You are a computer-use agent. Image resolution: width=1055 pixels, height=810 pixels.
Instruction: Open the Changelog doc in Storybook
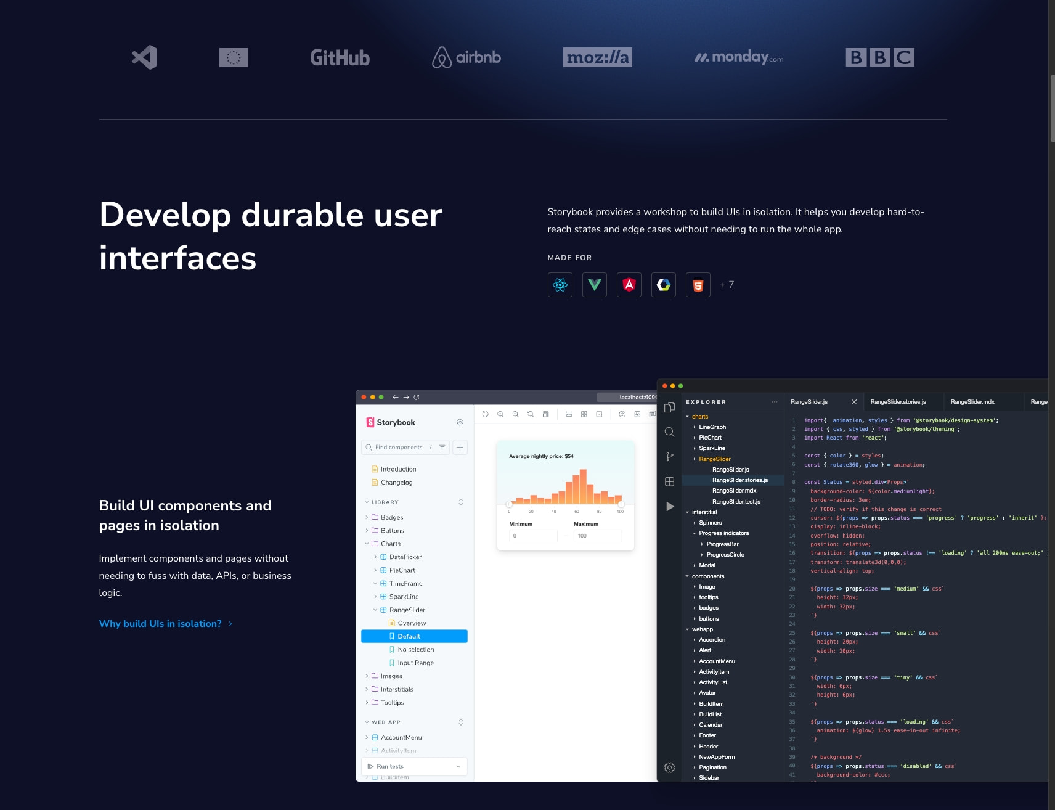click(392, 483)
